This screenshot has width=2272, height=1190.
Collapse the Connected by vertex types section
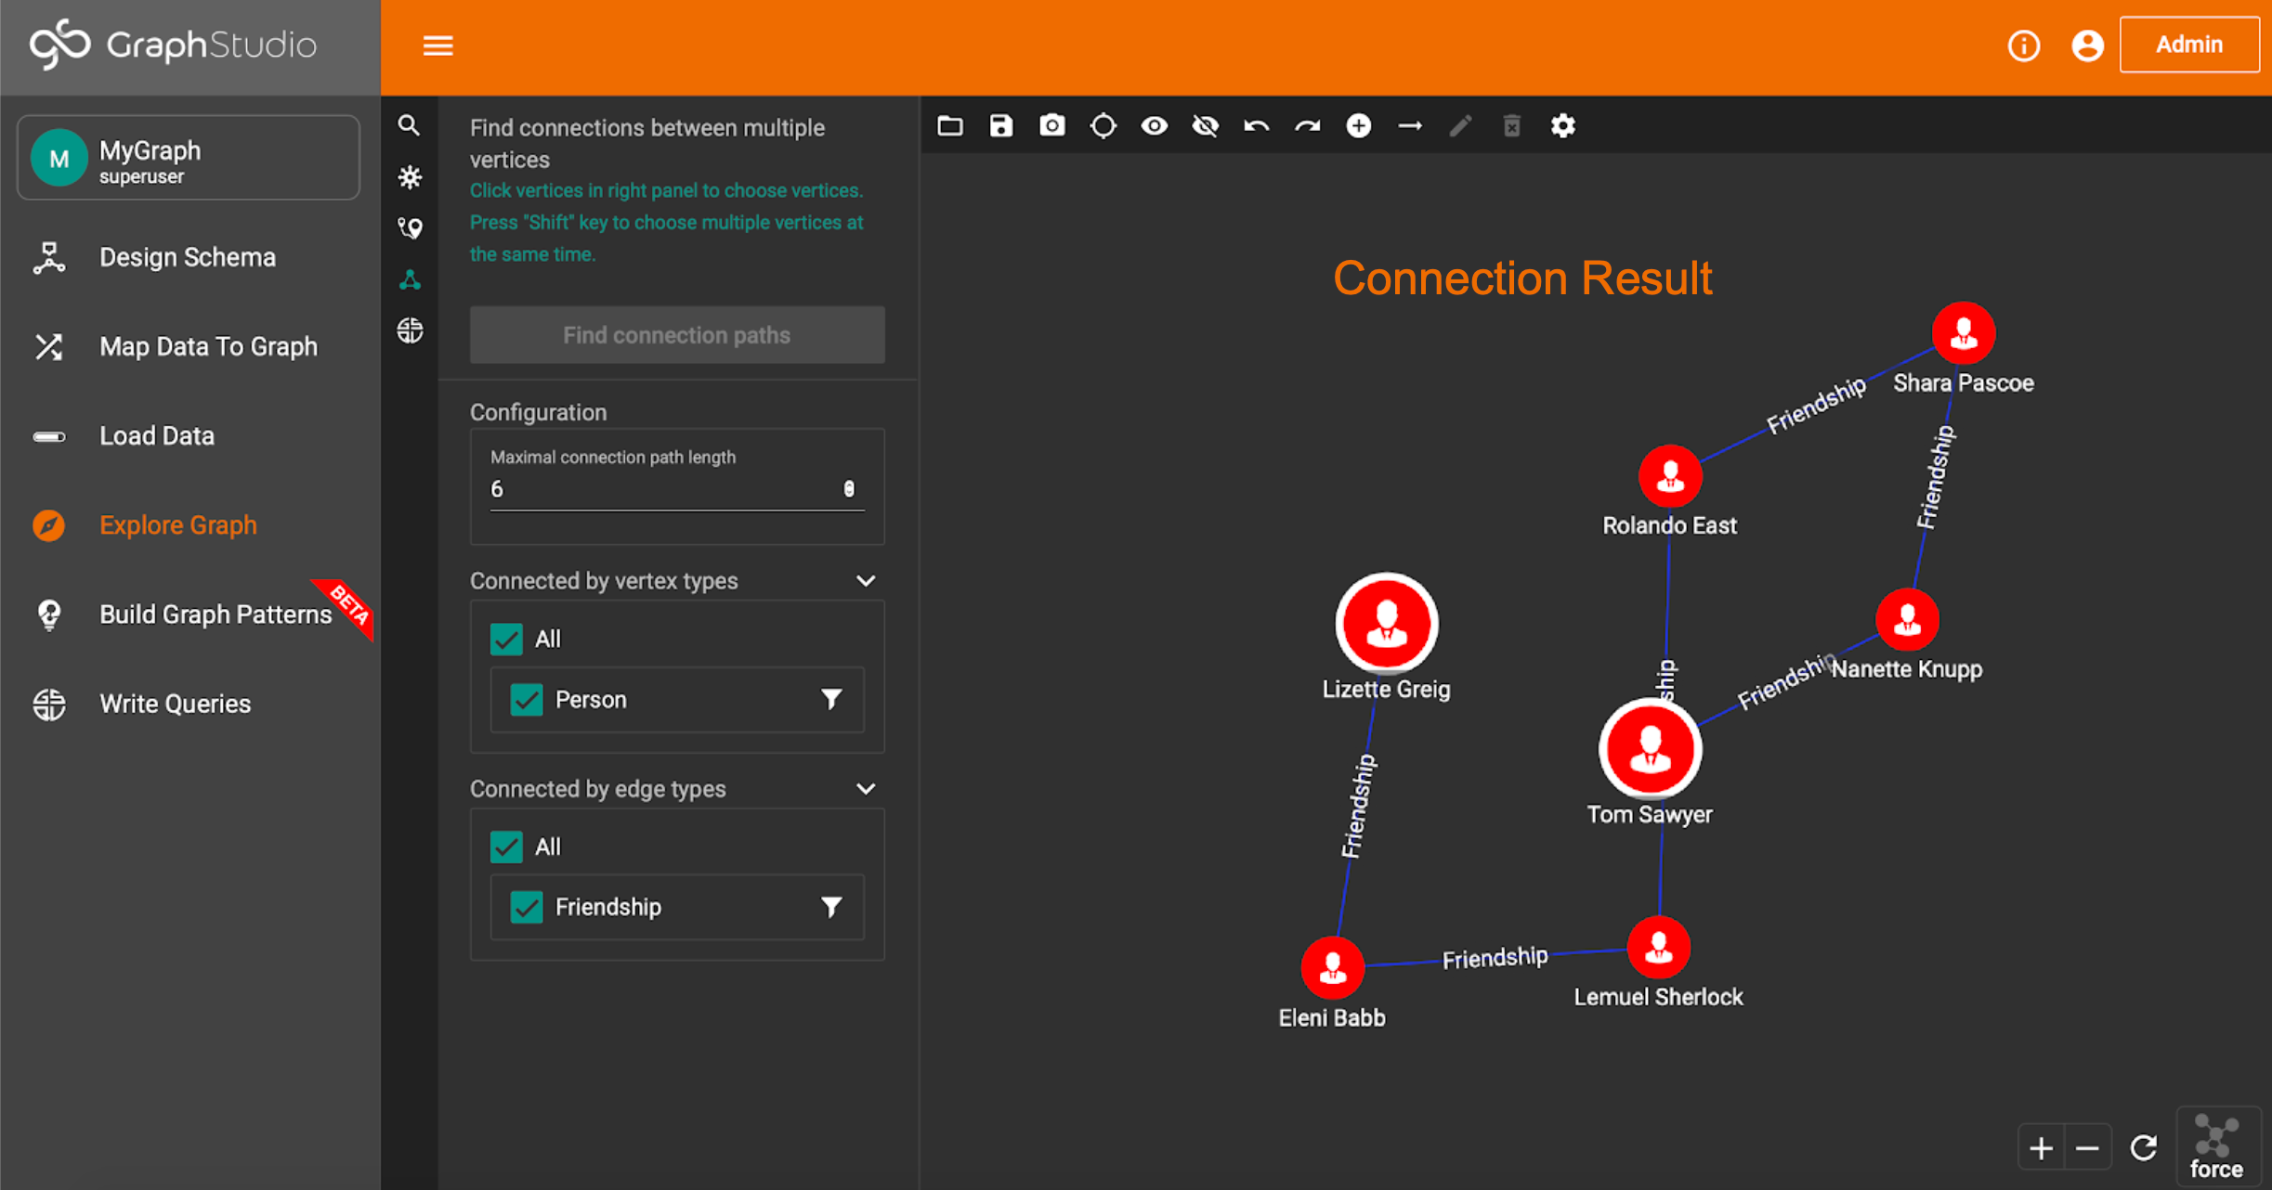coord(865,581)
